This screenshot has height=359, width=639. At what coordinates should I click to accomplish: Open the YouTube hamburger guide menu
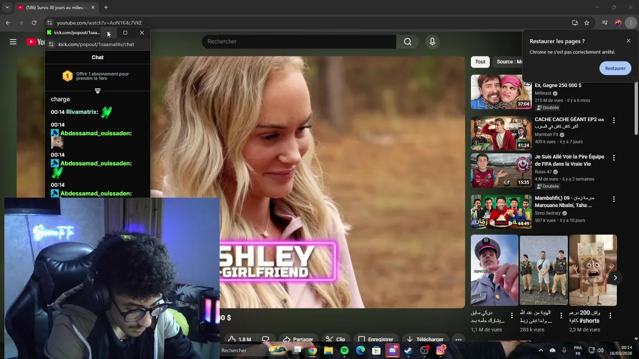coord(13,42)
